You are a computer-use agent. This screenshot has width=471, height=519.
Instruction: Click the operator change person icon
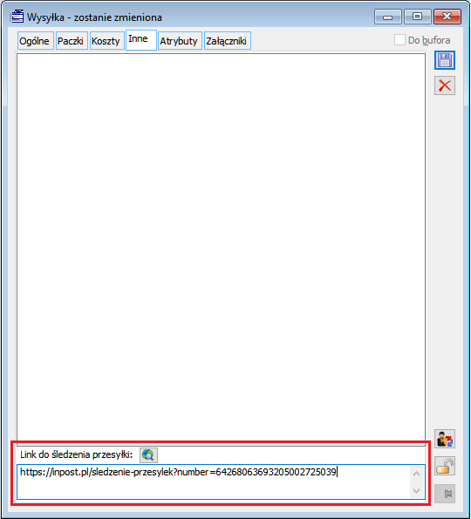click(x=445, y=439)
